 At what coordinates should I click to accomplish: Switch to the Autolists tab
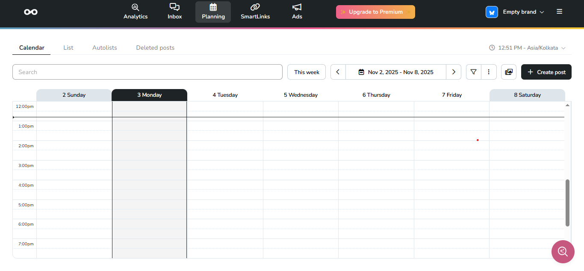(x=105, y=48)
